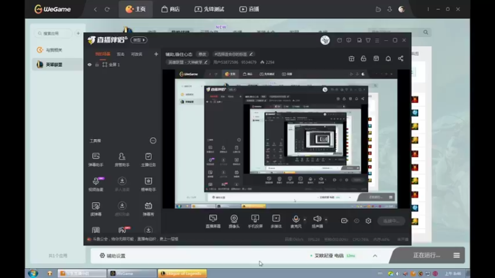This screenshot has width=495, height=278.
Task: Open WeGame 辅助设置
Action: pyautogui.click(x=113, y=256)
